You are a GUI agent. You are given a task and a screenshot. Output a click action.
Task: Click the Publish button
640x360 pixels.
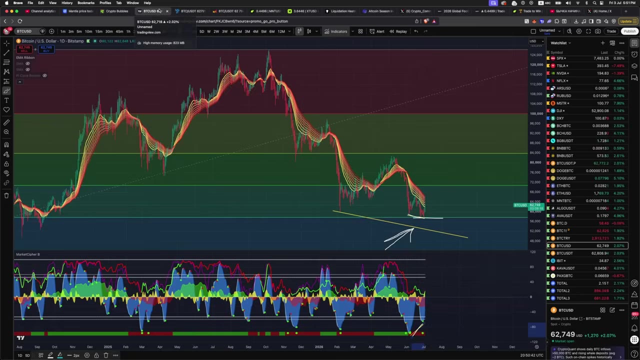629,31
